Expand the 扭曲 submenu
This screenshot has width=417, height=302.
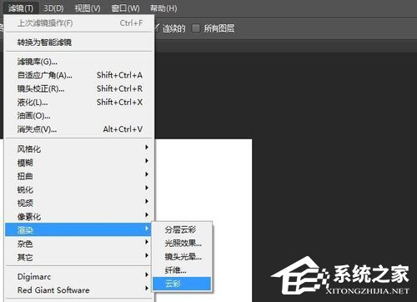[79, 176]
